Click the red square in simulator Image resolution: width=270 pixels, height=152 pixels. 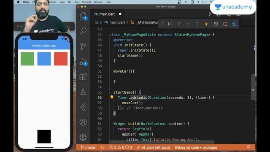pos(61,59)
